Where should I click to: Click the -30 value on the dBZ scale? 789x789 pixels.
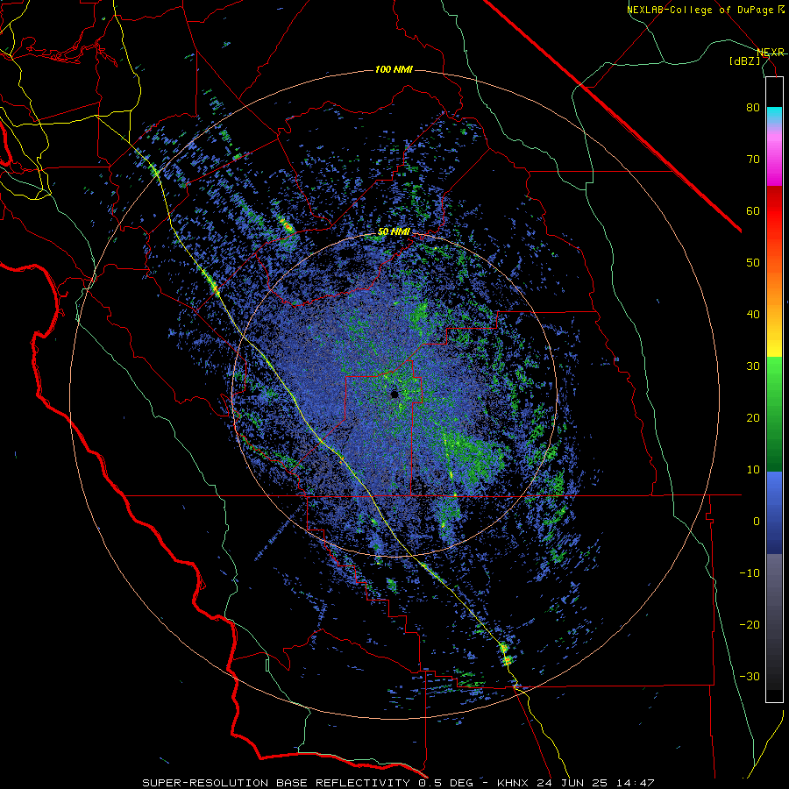click(750, 676)
